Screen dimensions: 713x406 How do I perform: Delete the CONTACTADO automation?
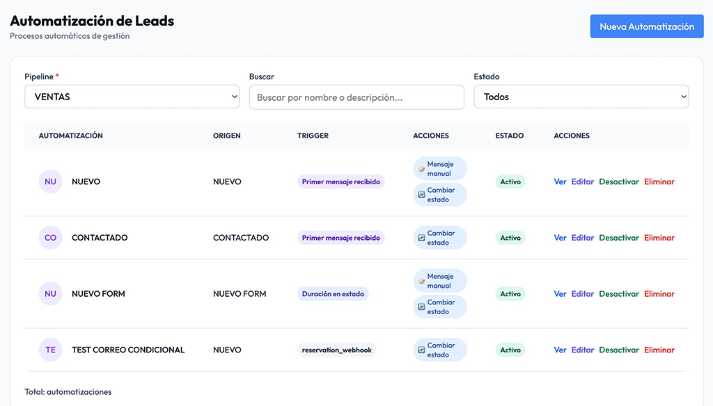[x=659, y=238]
